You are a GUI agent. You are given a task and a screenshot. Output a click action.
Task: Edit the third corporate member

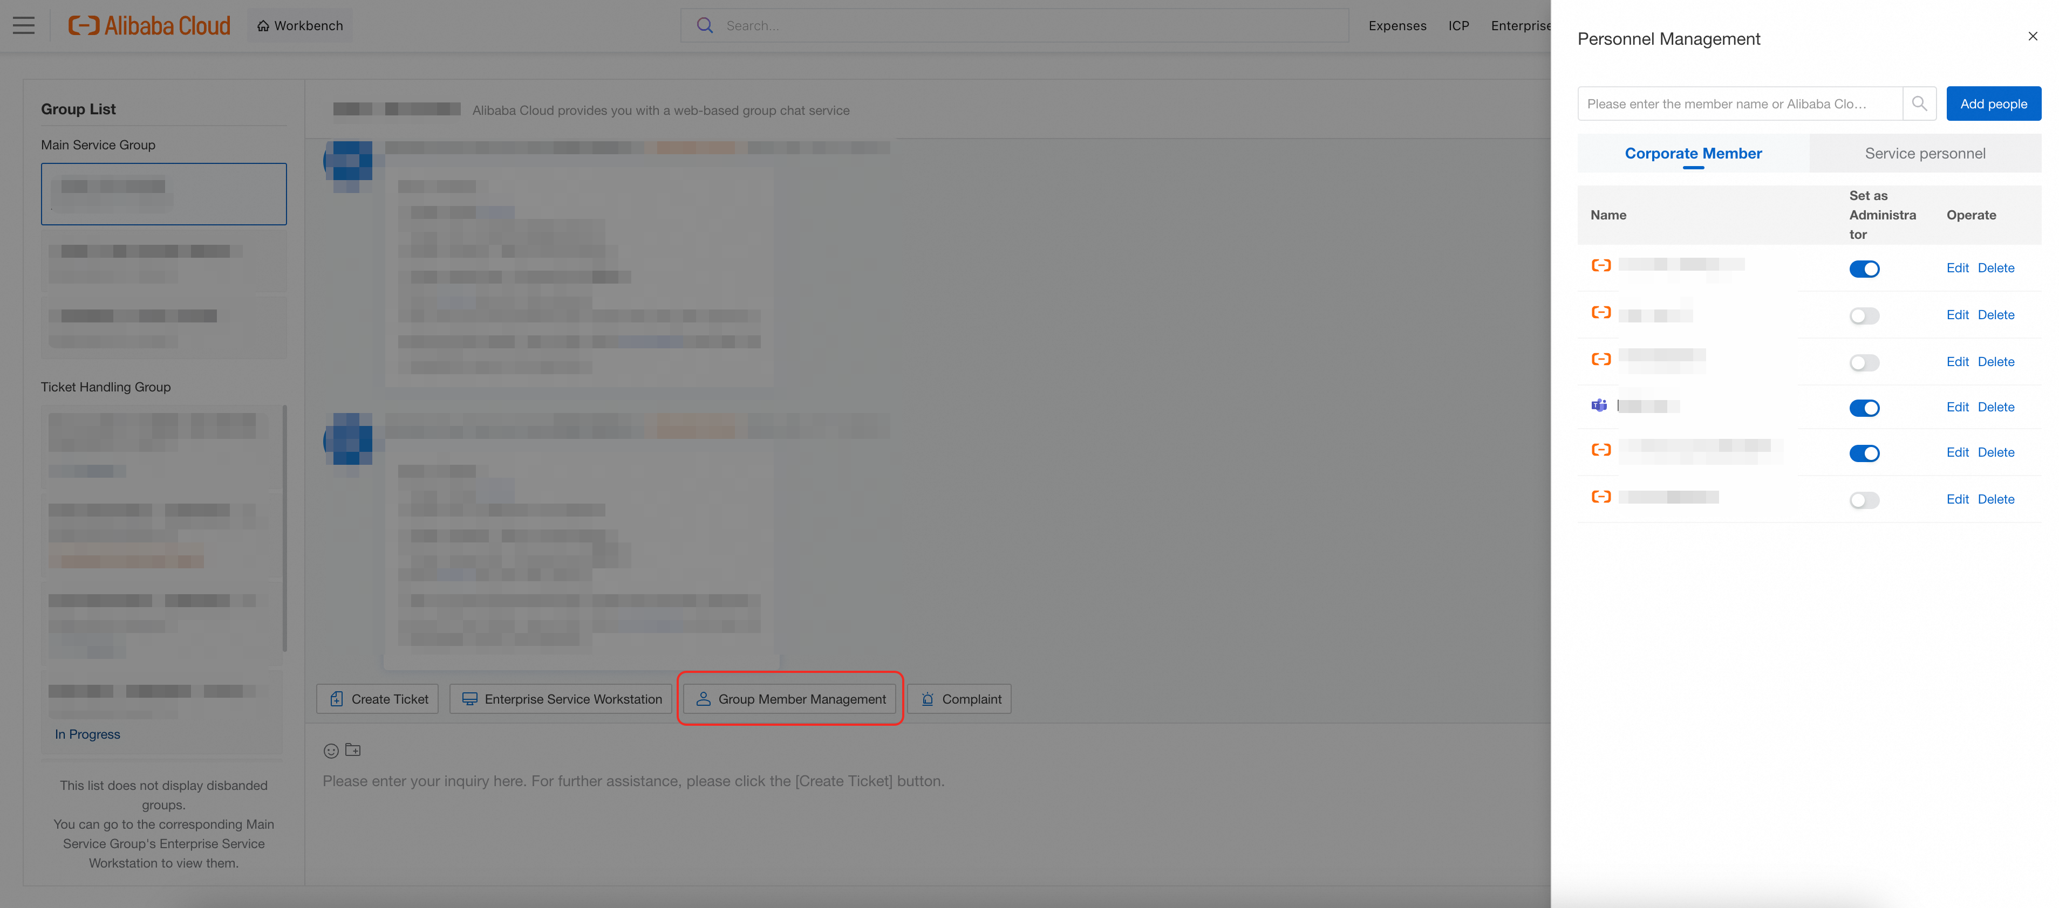(x=1958, y=362)
